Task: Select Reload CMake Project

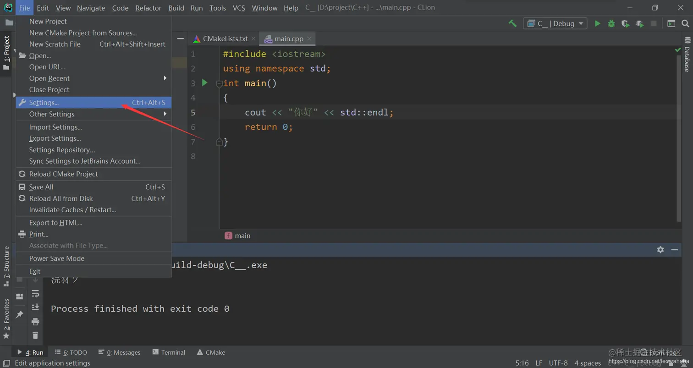Action: [93, 174]
